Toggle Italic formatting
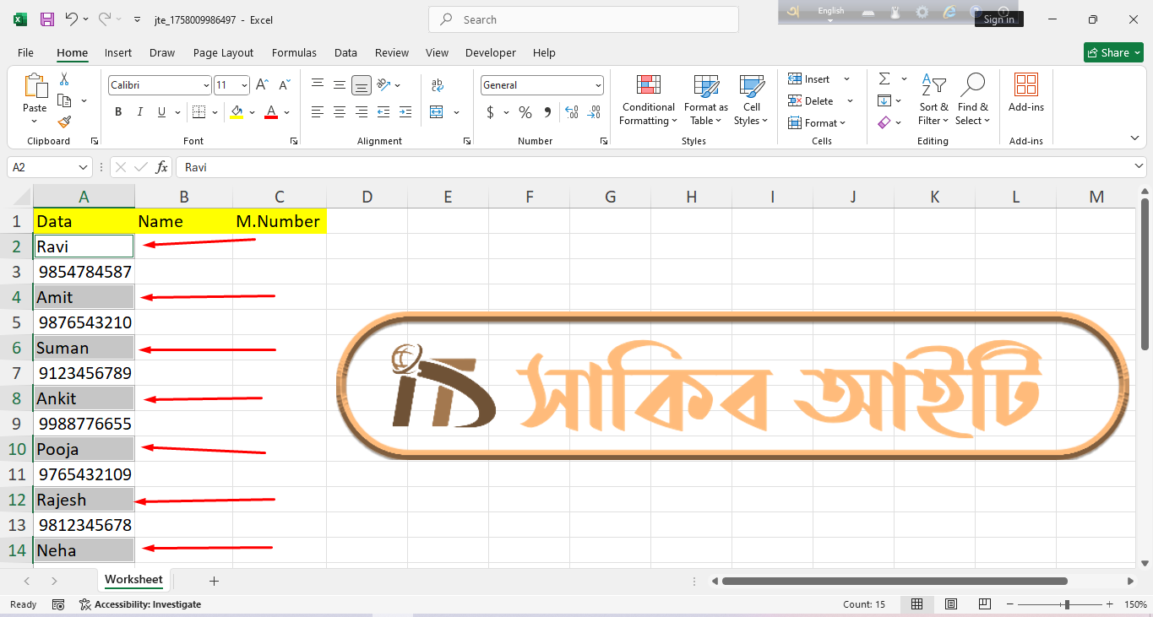 pos(139,112)
